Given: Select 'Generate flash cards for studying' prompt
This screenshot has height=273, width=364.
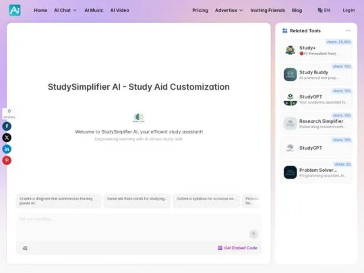Looking at the screenshot, I should point(137,201).
